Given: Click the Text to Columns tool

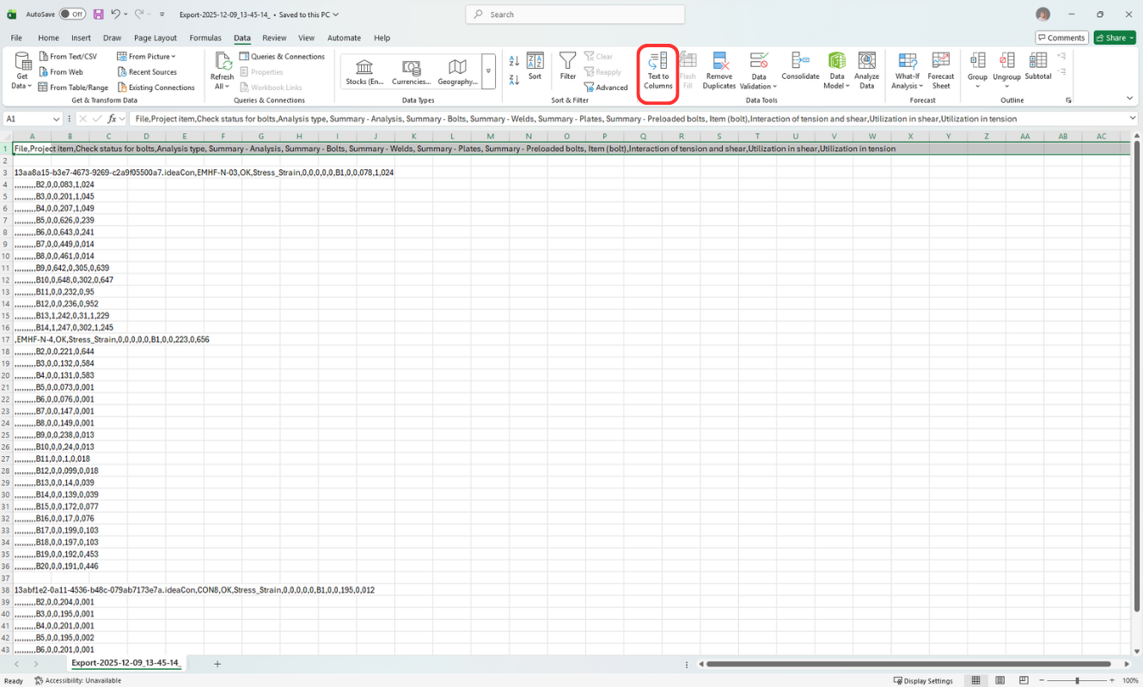Looking at the screenshot, I should coord(657,71).
